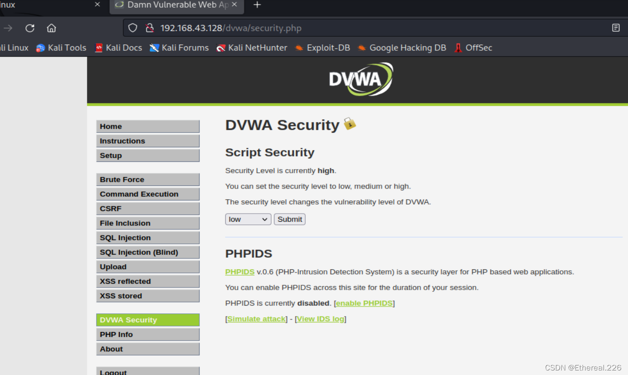Open the Instructions menu item
Image resolution: width=628 pixels, height=375 pixels.
(148, 141)
